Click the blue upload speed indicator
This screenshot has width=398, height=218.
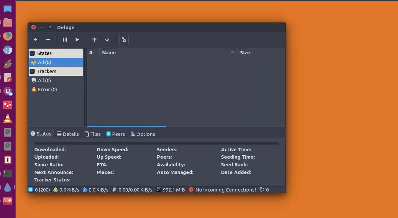click(95, 189)
